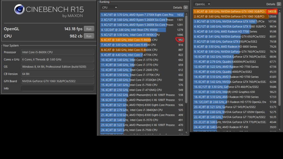The image size is (283, 159).
Task: Click the Run button beside OpenGL score
Action: [x=89, y=29]
